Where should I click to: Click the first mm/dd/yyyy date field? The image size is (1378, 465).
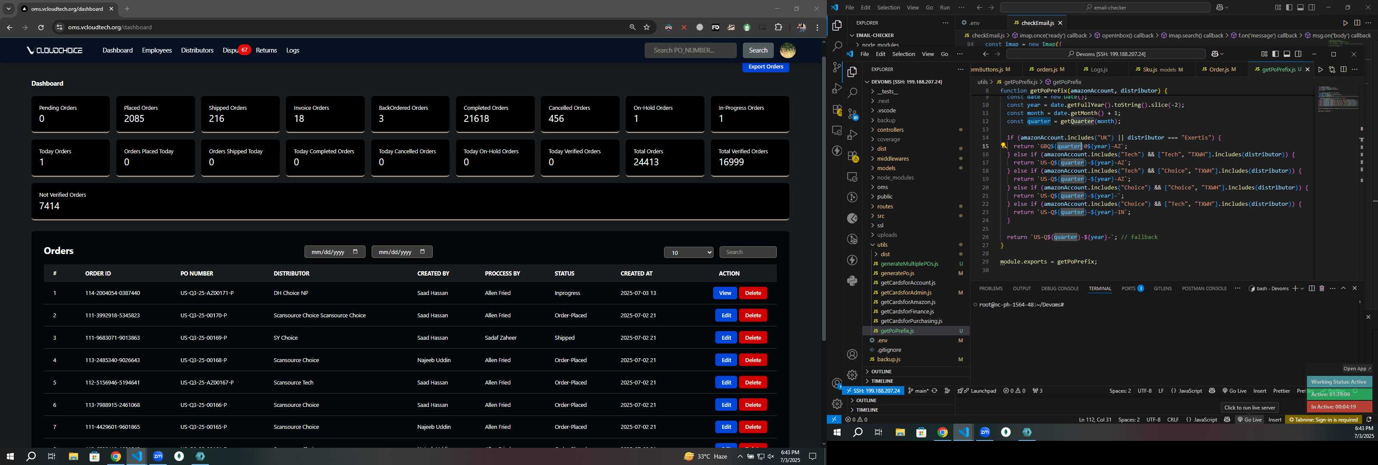[335, 252]
